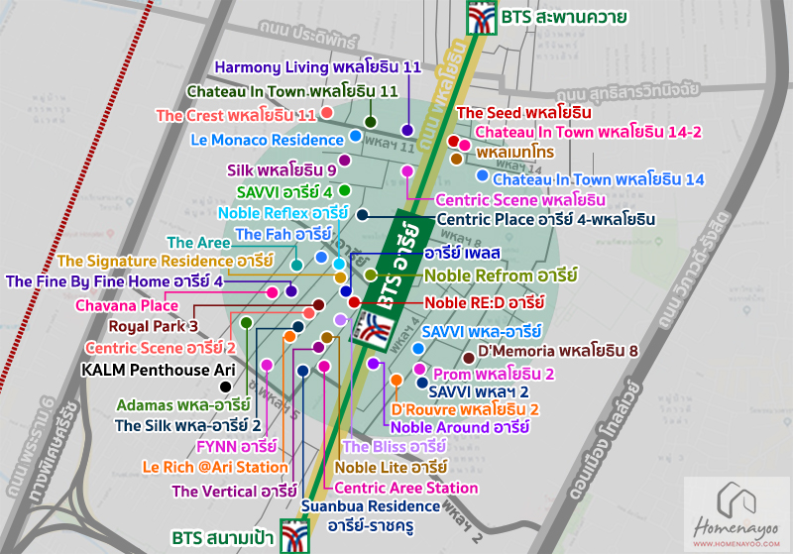The width and height of the screenshot is (793, 554).
Task: Click the SAVVI พหล-อารีย์ label
Action: (x=482, y=332)
